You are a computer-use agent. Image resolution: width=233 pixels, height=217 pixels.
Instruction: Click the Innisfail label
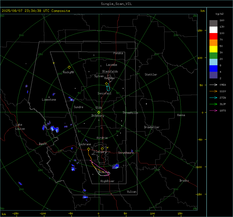click(x=104, y=93)
